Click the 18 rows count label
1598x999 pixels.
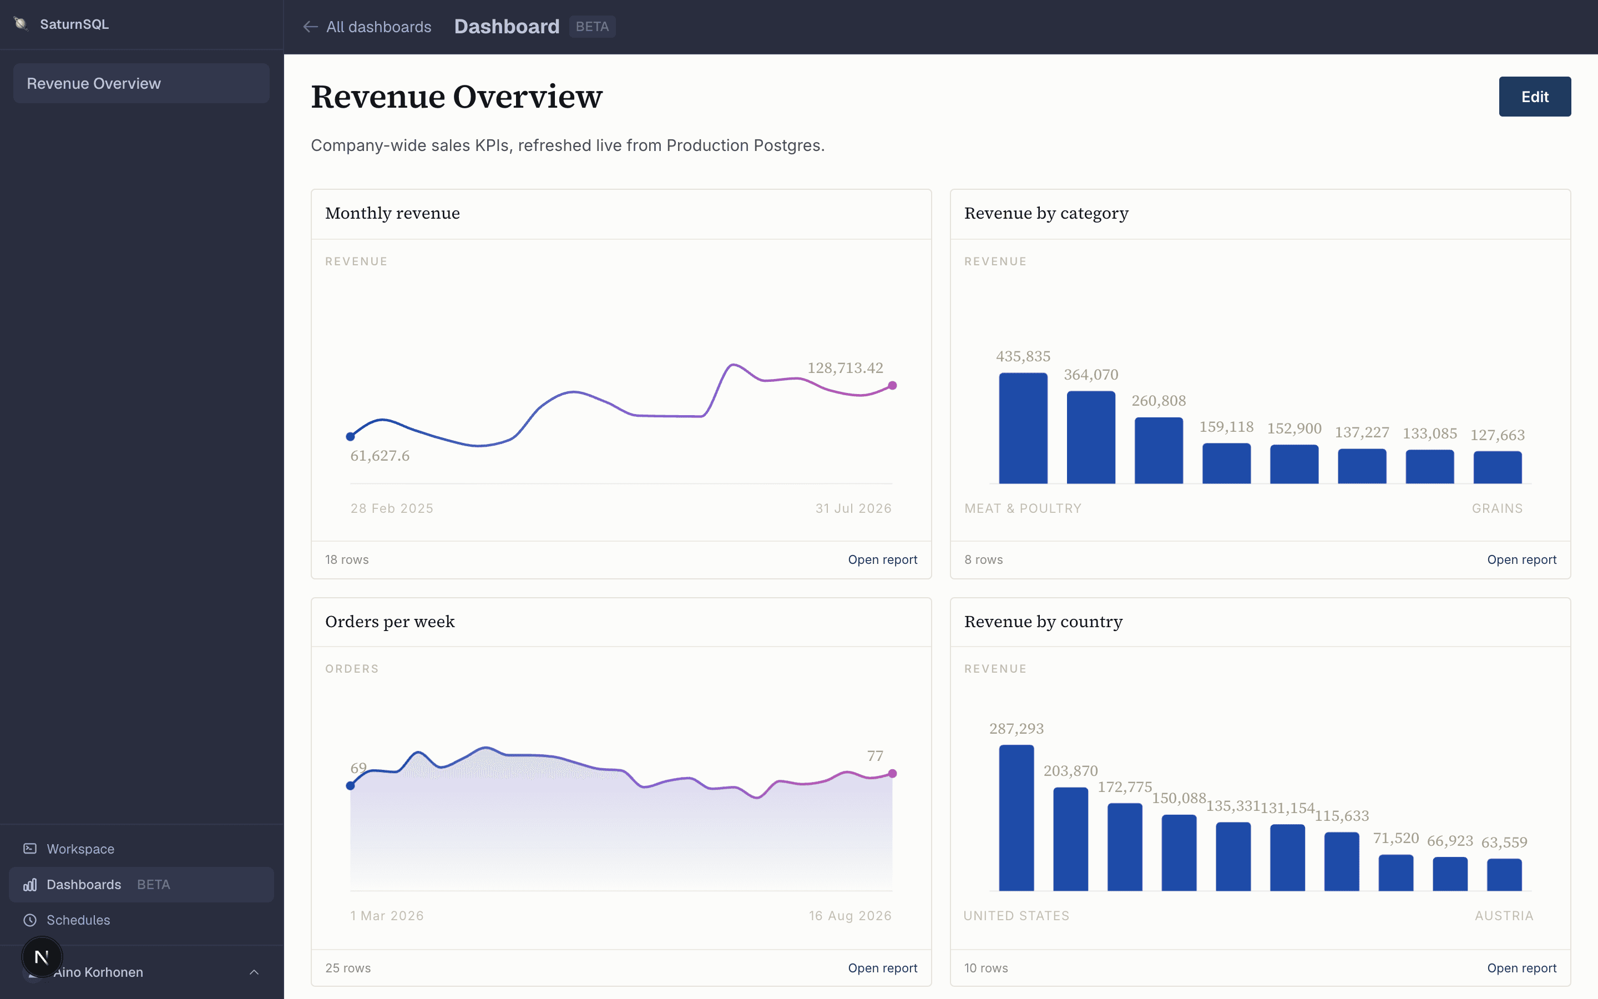[x=347, y=559]
